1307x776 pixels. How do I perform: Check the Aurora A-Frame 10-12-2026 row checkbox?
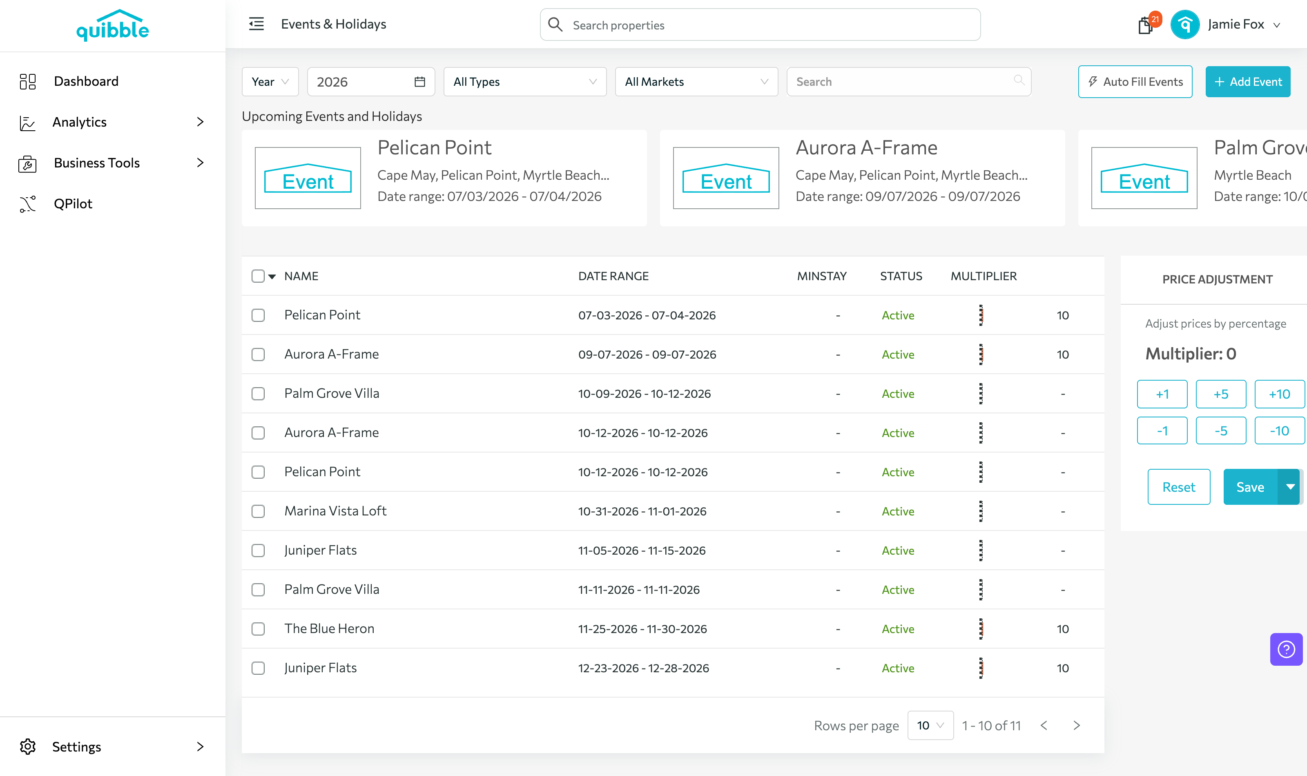[258, 433]
